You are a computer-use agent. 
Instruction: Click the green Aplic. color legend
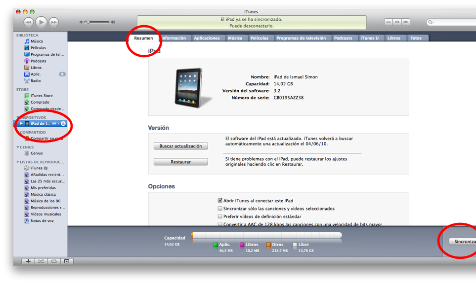[x=216, y=245]
